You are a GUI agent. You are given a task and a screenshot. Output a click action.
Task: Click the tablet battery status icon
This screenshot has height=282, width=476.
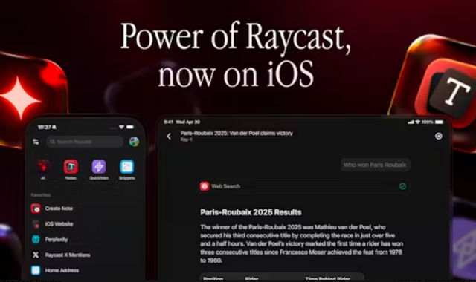(x=439, y=122)
